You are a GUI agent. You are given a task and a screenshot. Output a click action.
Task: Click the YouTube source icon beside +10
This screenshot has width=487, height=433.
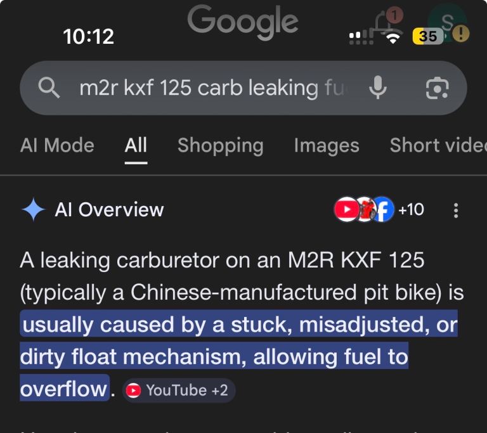pos(346,210)
